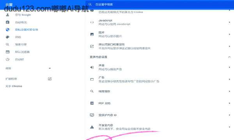Expand the advanced section dropdown arrow in sidebar

(x=50, y=68)
